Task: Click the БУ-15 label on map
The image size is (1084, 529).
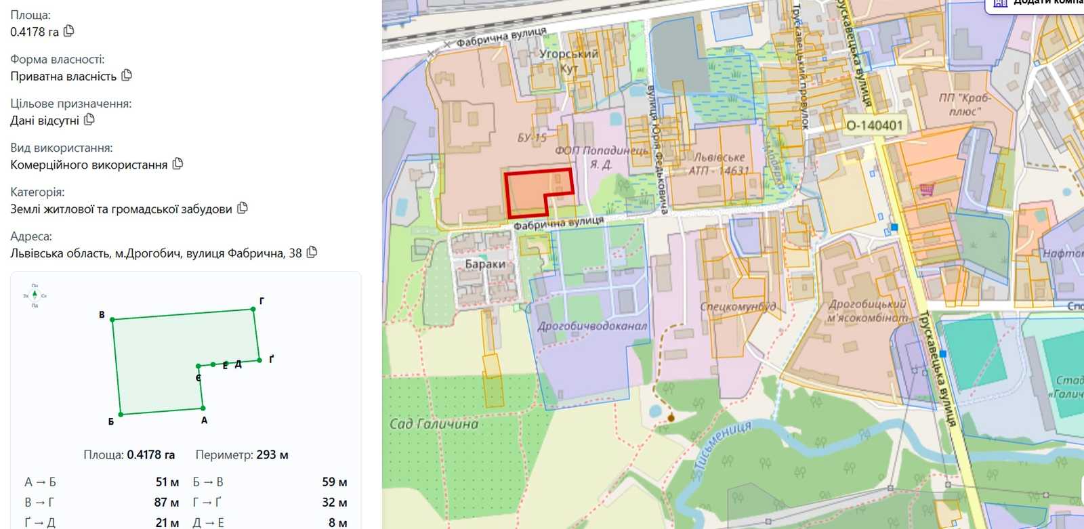Action: [x=532, y=137]
